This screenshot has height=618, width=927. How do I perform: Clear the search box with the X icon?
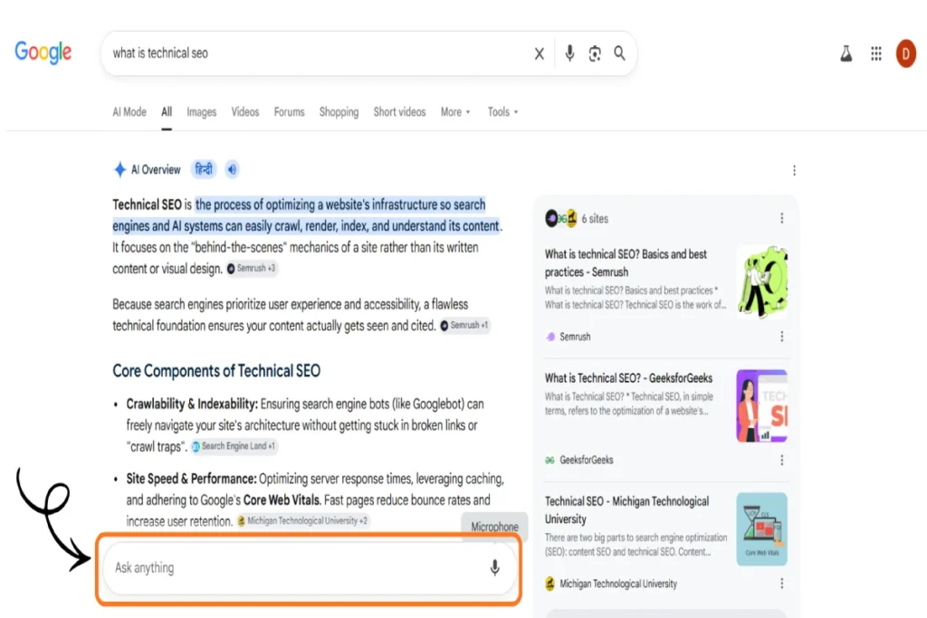point(540,53)
